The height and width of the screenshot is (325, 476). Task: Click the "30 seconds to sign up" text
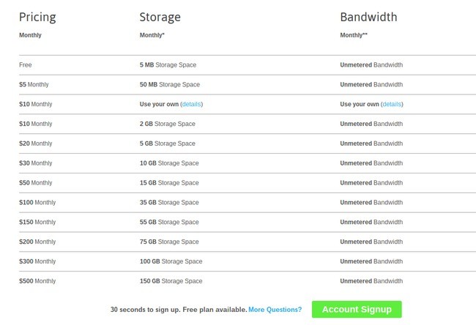[x=178, y=310]
